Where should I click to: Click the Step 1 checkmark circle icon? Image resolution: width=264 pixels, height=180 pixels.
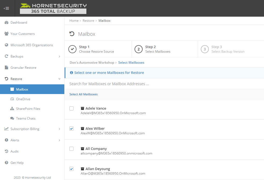(x=72, y=49)
